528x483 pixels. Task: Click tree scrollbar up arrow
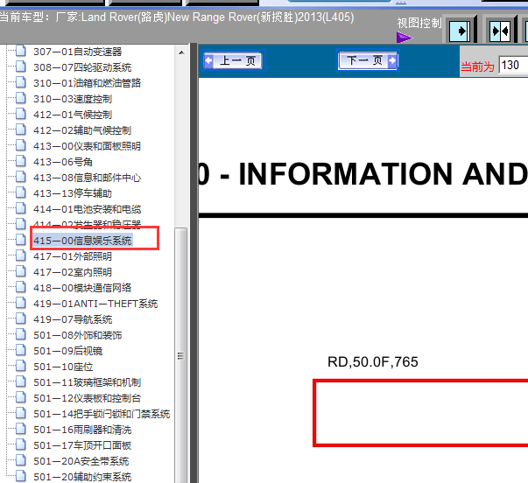(181, 52)
